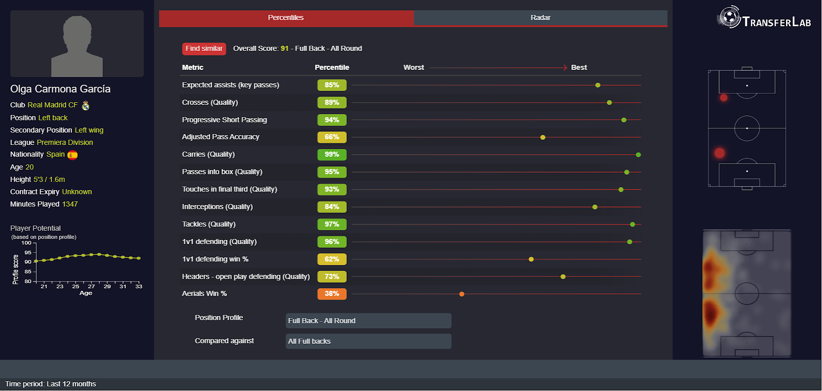Click the Minutes Played 1347 value
Image resolution: width=822 pixels, height=391 pixels.
click(70, 204)
